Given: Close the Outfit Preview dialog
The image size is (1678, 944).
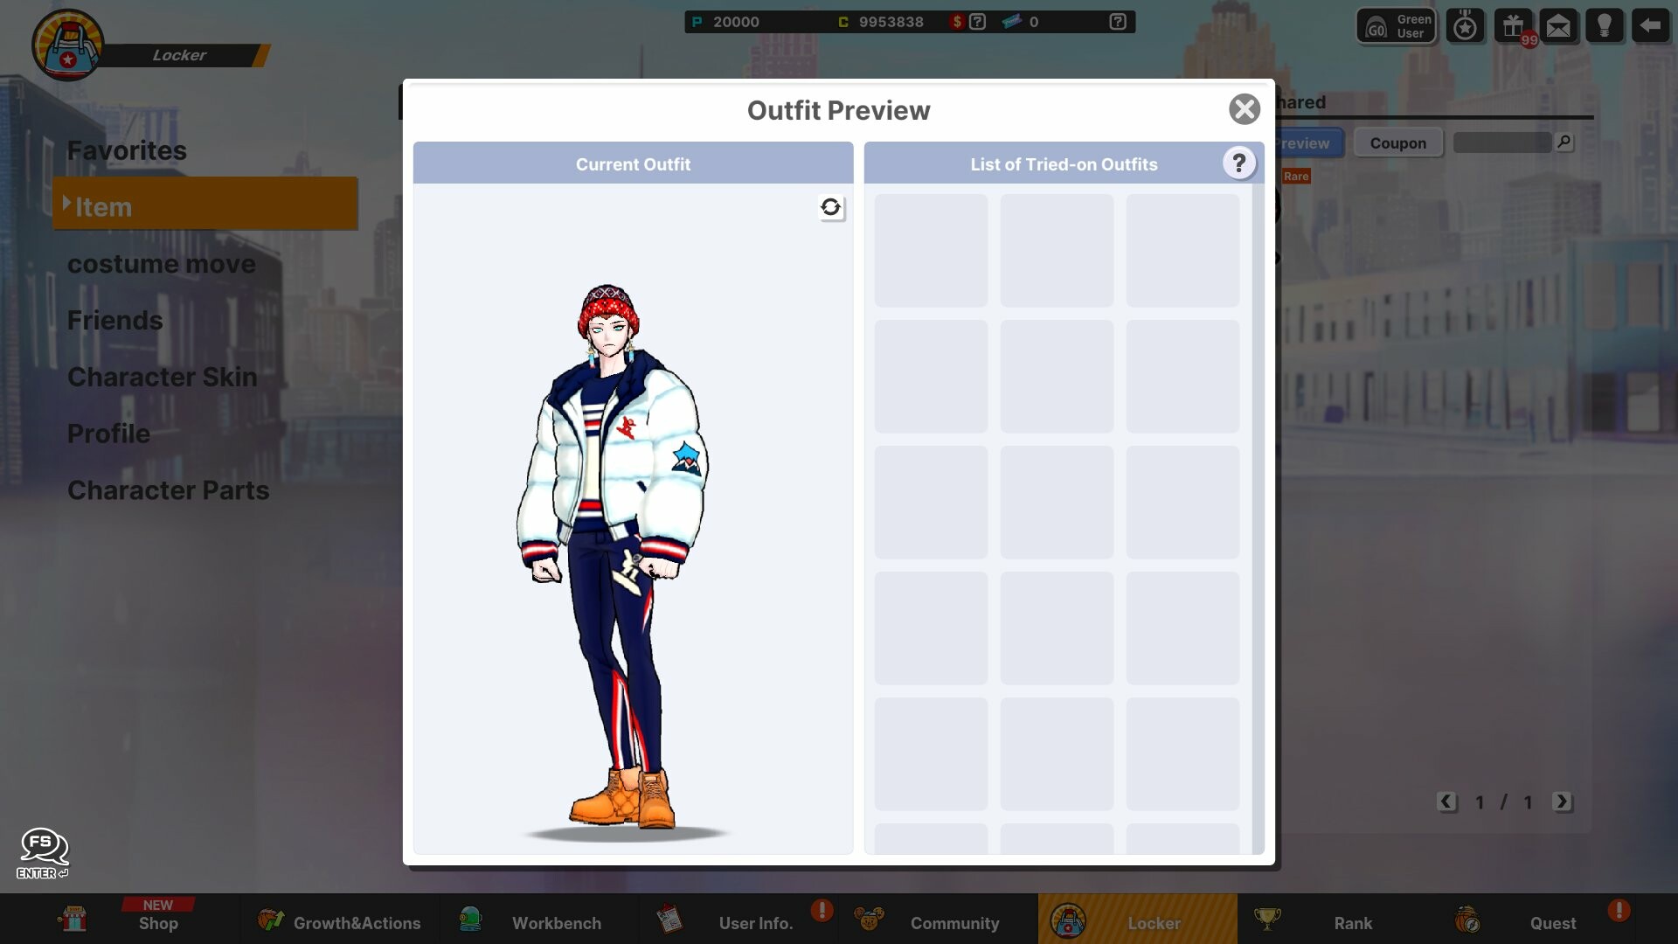Looking at the screenshot, I should pyautogui.click(x=1245, y=109).
